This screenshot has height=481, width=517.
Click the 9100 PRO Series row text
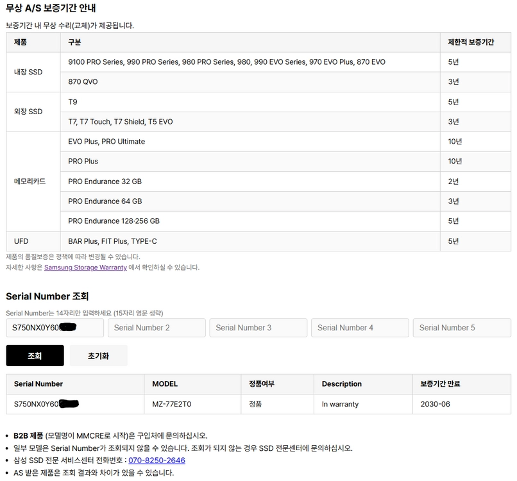tap(226, 62)
